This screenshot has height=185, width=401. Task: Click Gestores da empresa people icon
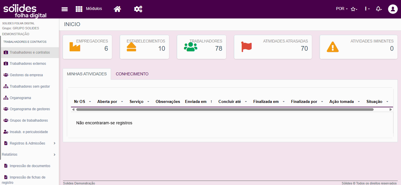[6, 75]
